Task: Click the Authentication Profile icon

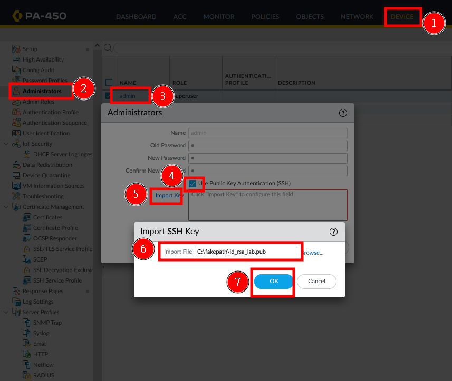Action: pos(16,112)
